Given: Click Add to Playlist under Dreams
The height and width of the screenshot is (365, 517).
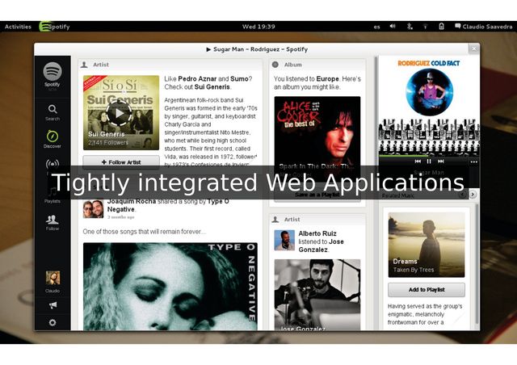Looking at the screenshot, I should click(x=427, y=290).
